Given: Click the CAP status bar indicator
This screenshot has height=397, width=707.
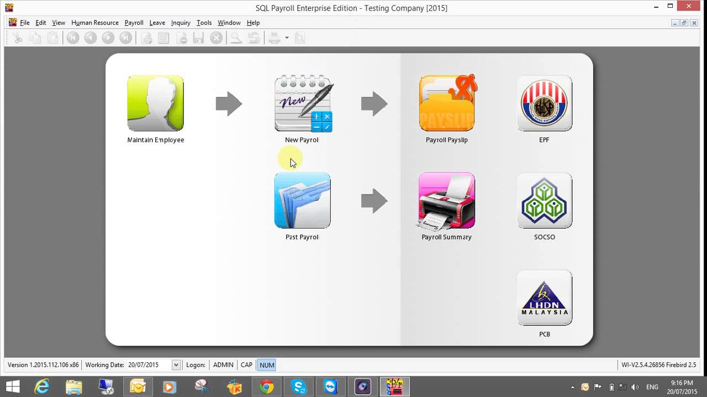Looking at the screenshot, I should pyautogui.click(x=246, y=365).
